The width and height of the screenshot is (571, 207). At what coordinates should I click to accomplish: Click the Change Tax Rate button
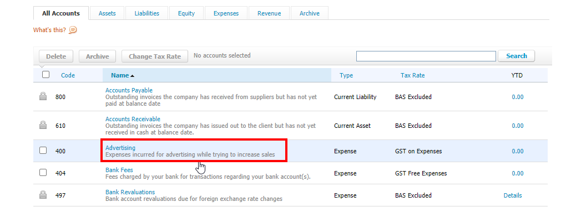coord(155,56)
